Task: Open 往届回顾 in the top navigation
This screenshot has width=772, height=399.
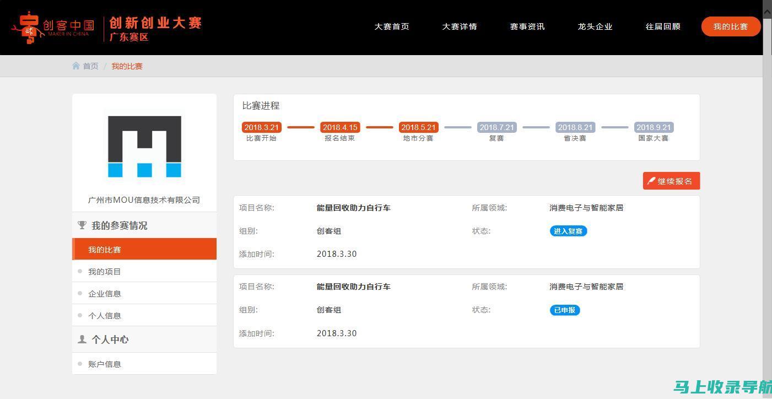Action: (663, 26)
